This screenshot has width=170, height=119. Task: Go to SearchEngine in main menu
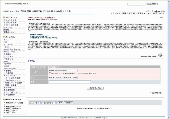9,68
